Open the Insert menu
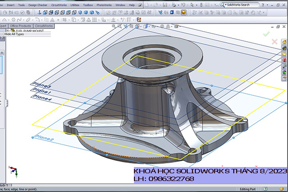The image size is (288, 192). tap(11, 5)
